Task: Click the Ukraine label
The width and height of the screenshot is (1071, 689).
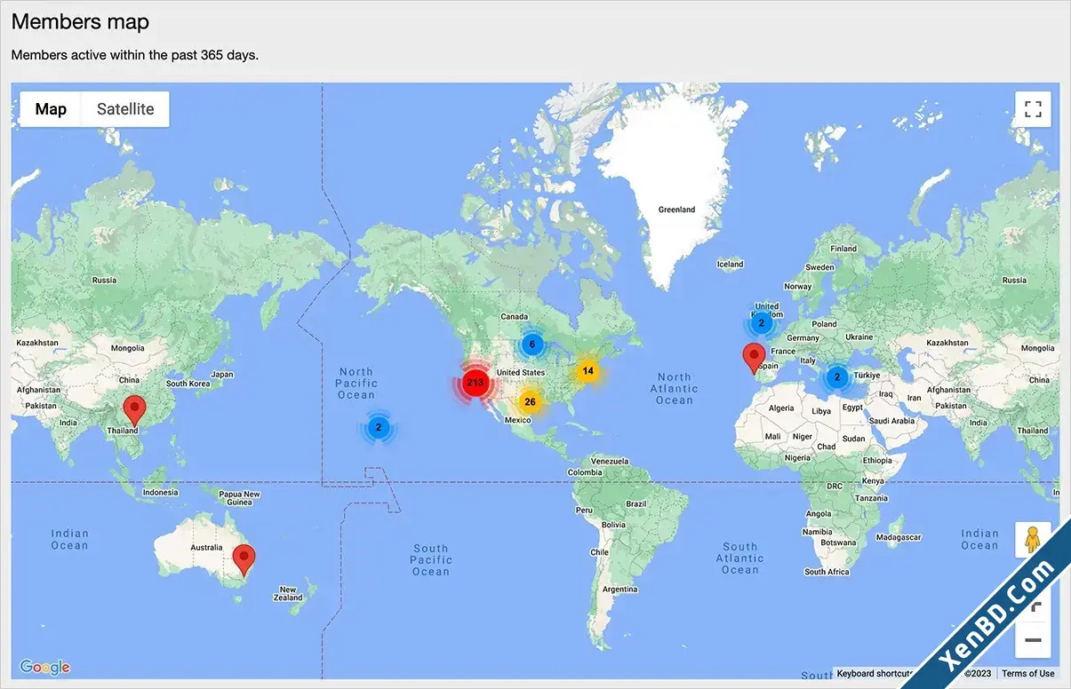Action: click(859, 337)
